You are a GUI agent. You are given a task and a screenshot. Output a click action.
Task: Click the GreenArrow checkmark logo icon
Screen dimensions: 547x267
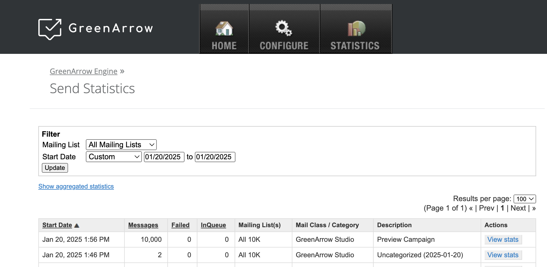coord(50,29)
